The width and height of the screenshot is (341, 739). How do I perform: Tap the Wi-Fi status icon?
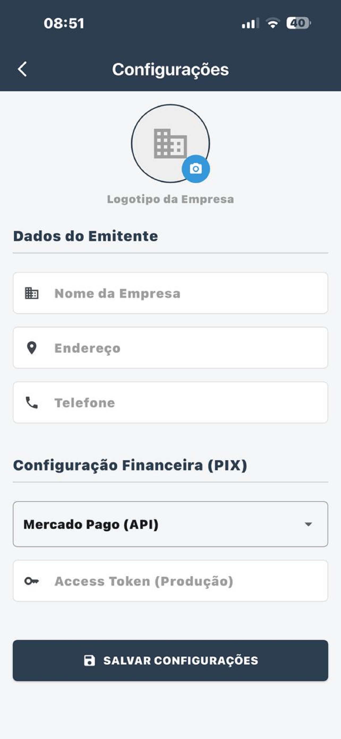tap(273, 23)
